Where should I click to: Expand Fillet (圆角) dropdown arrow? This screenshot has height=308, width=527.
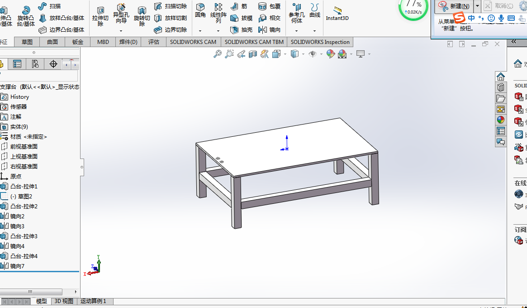200,31
